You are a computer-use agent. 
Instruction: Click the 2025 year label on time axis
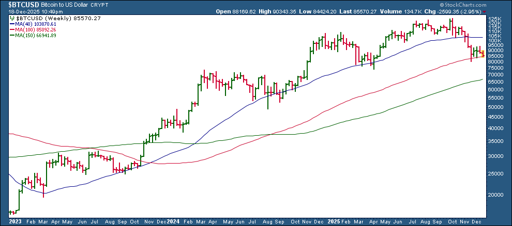(334, 221)
